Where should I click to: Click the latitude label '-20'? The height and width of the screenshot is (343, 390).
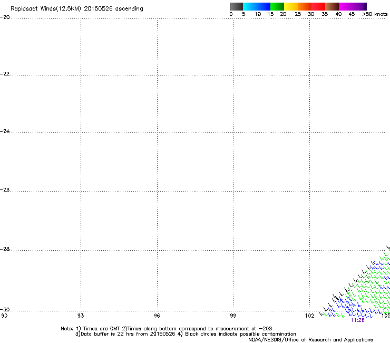tap(5, 17)
